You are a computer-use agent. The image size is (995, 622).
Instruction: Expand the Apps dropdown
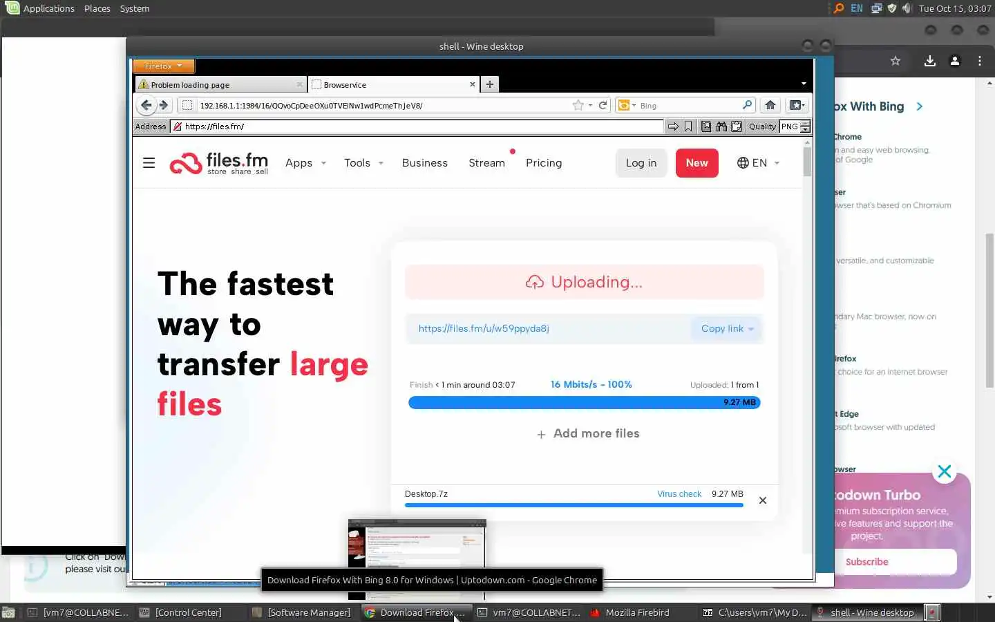click(x=305, y=163)
